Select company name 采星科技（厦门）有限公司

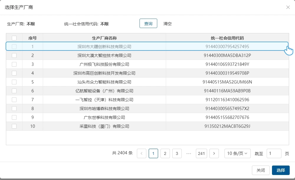tap(104, 126)
